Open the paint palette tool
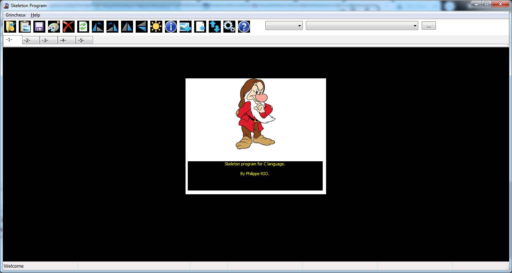 (x=54, y=27)
